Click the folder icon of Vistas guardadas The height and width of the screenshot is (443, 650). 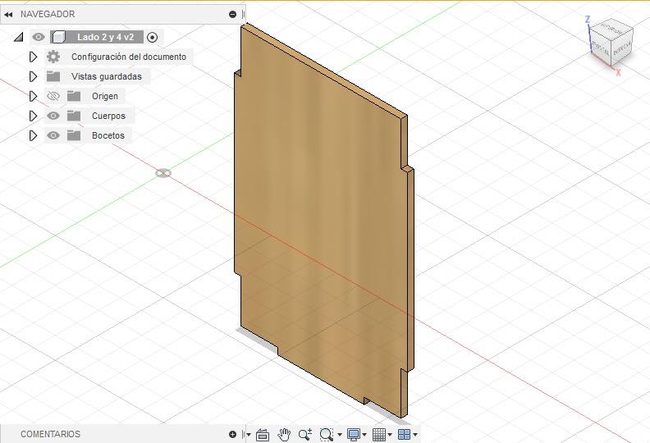tap(53, 76)
